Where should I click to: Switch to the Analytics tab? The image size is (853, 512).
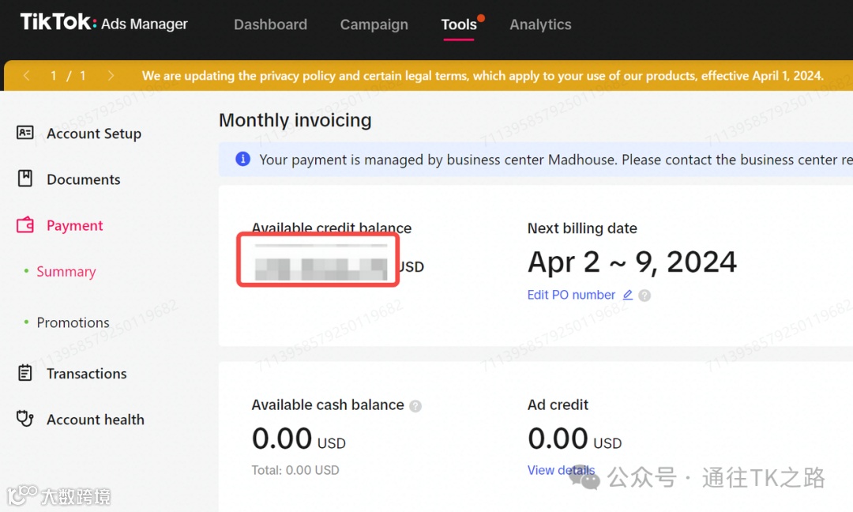pyautogui.click(x=540, y=24)
